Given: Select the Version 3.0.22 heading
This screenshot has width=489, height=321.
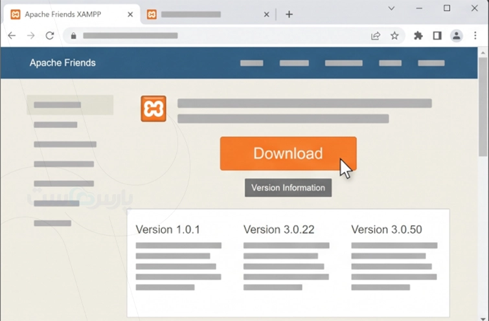Looking at the screenshot, I should point(279,229).
